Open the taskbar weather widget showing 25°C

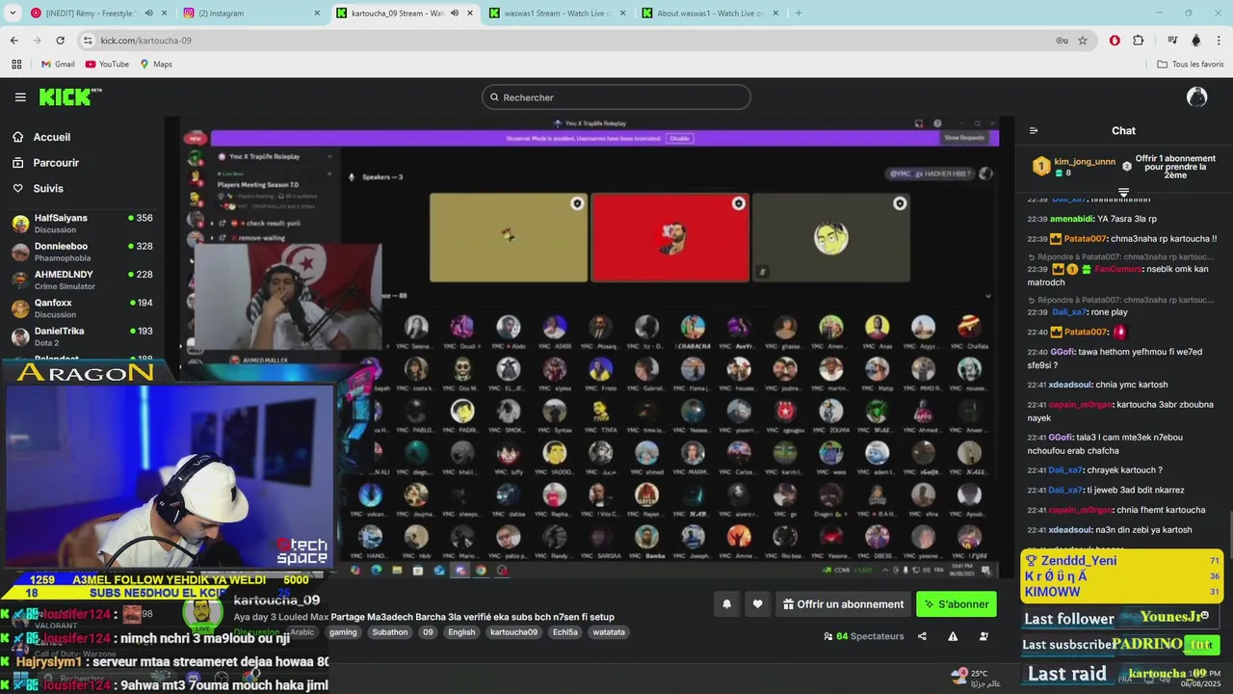pos(976,678)
